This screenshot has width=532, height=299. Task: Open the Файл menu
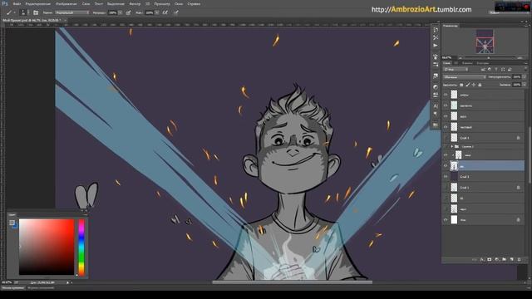(x=17, y=3)
